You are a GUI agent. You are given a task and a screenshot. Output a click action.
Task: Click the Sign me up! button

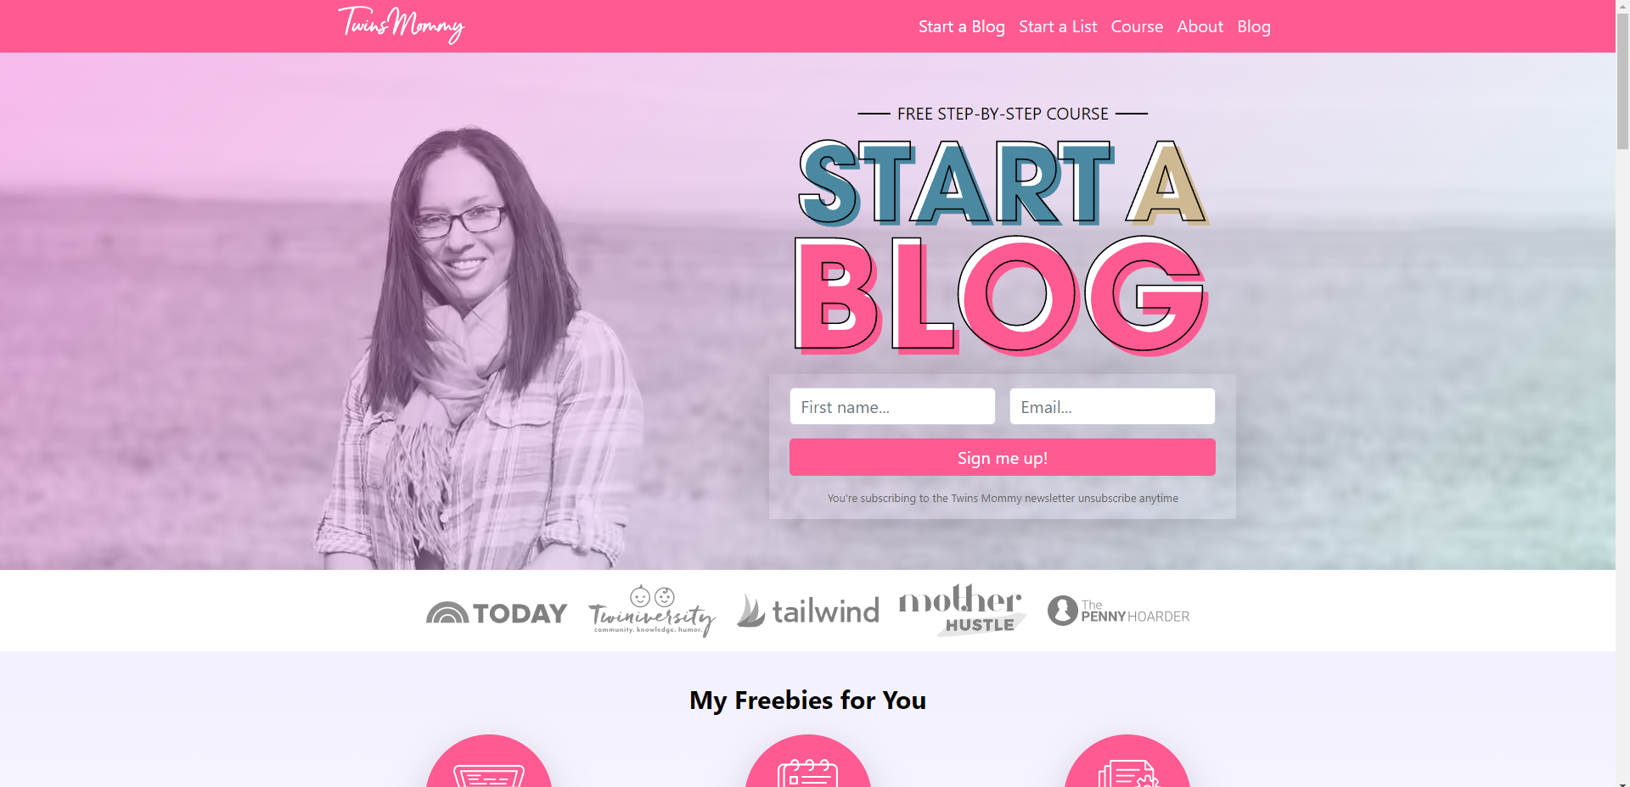point(1003,457)
